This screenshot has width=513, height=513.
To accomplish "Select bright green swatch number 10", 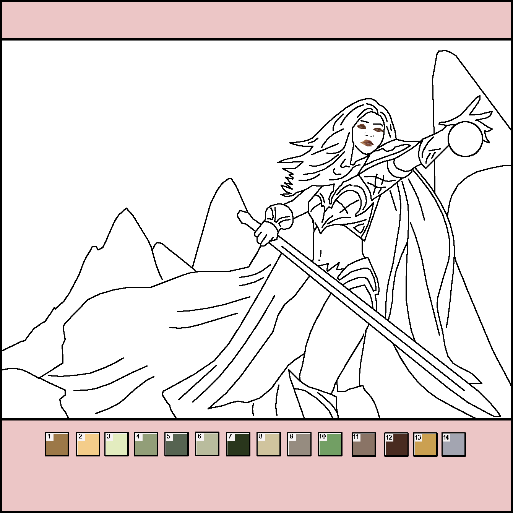I will click(x=330, y=444).
